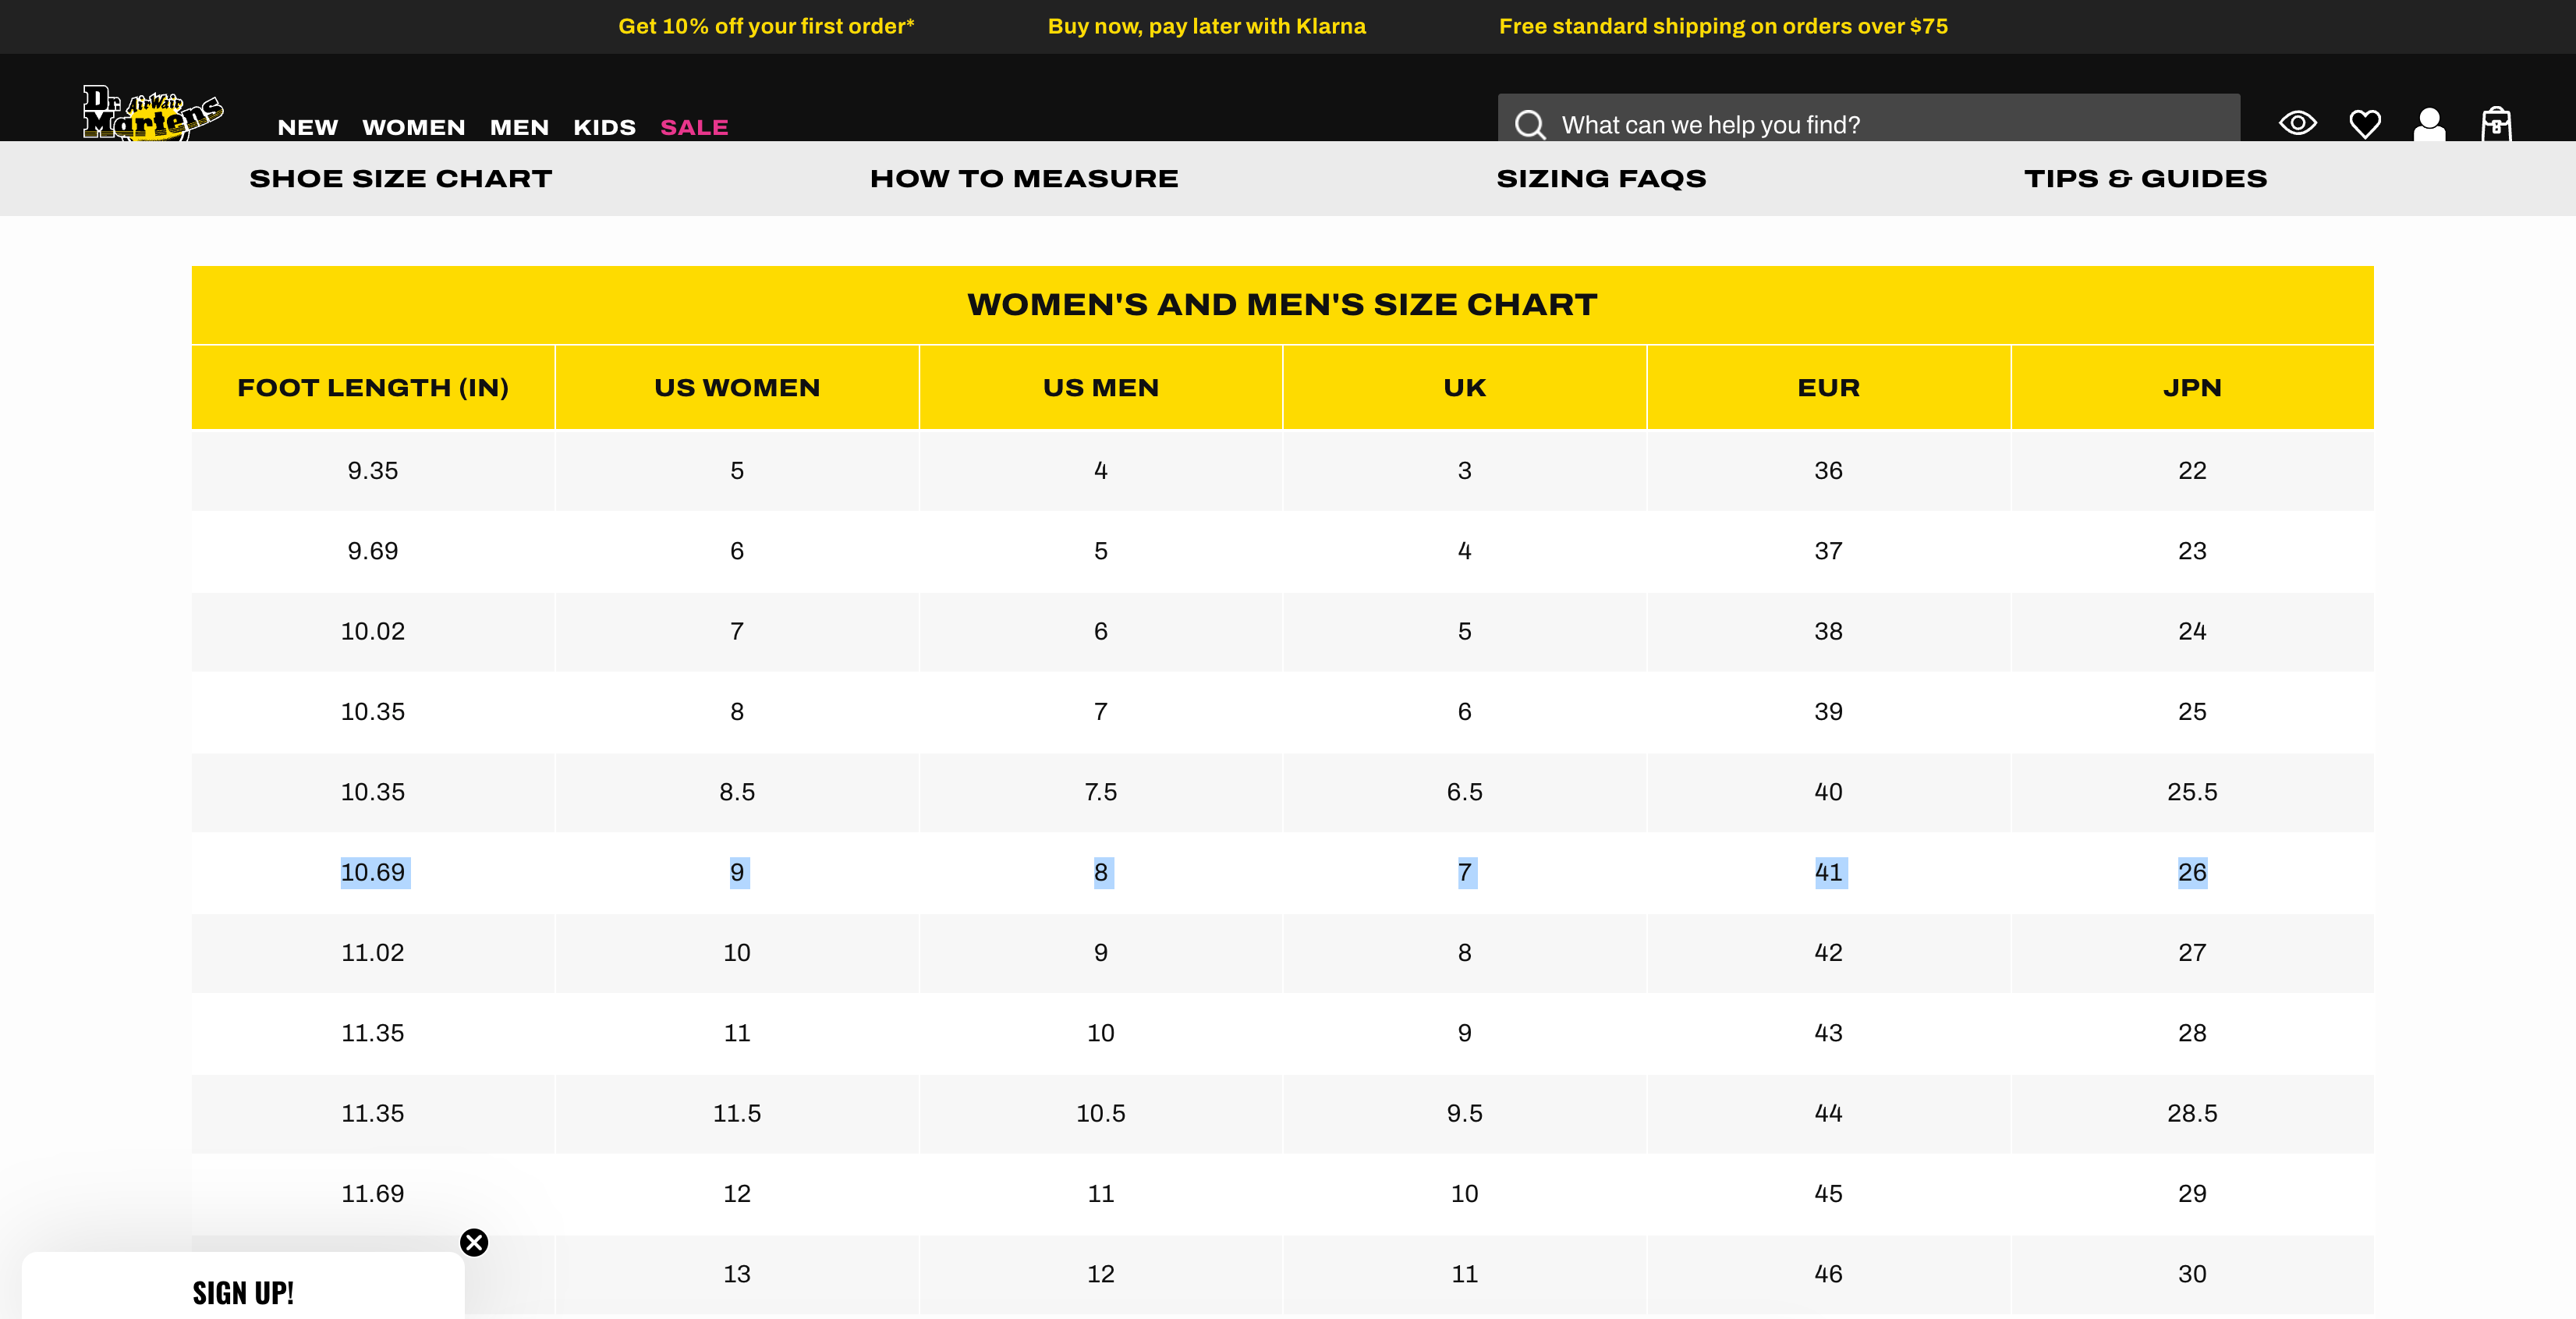Switch to Shoe Size Chart tab
Viewport: 2576px width, 1319px height.
click(x=400, y=178)
